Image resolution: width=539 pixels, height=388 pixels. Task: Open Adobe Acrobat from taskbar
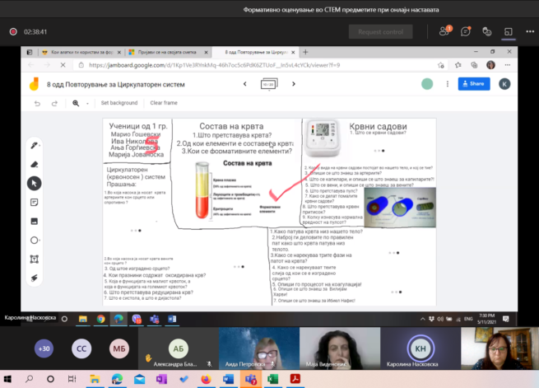click(295, 379)
